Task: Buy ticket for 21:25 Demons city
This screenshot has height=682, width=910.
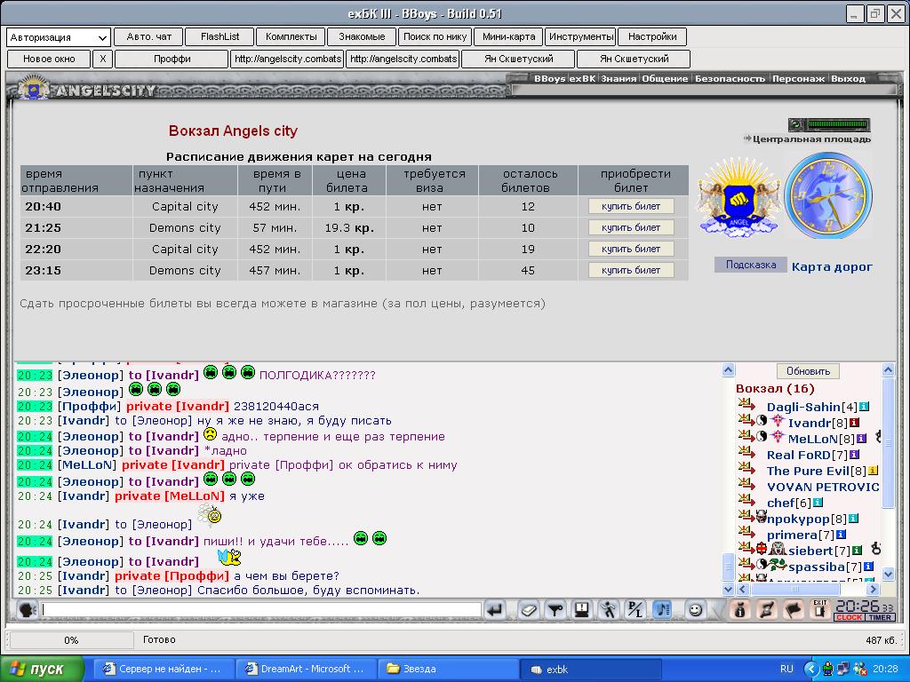Action: pyautogui.click(x=631, y=228)
